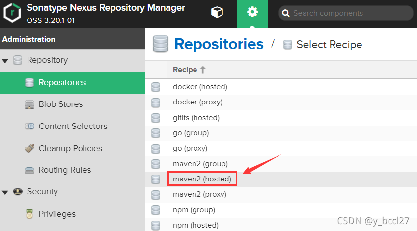Open Content Selectors icon in sidebar
417x231 pixels.
coord(29,126)
